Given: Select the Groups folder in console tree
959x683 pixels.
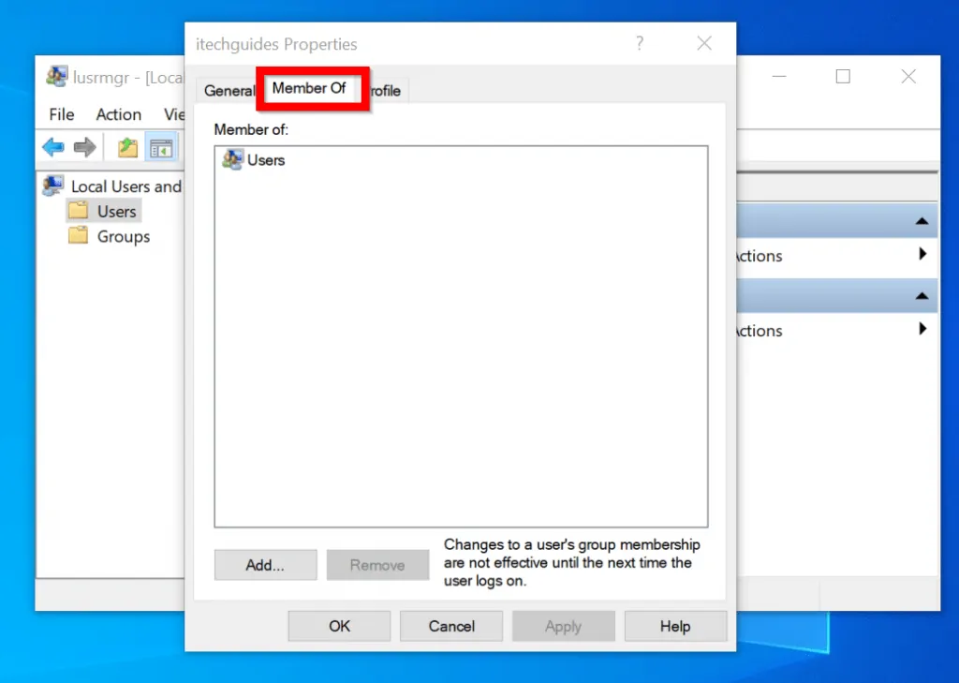Looking at the screenshot, I should 123,237.
